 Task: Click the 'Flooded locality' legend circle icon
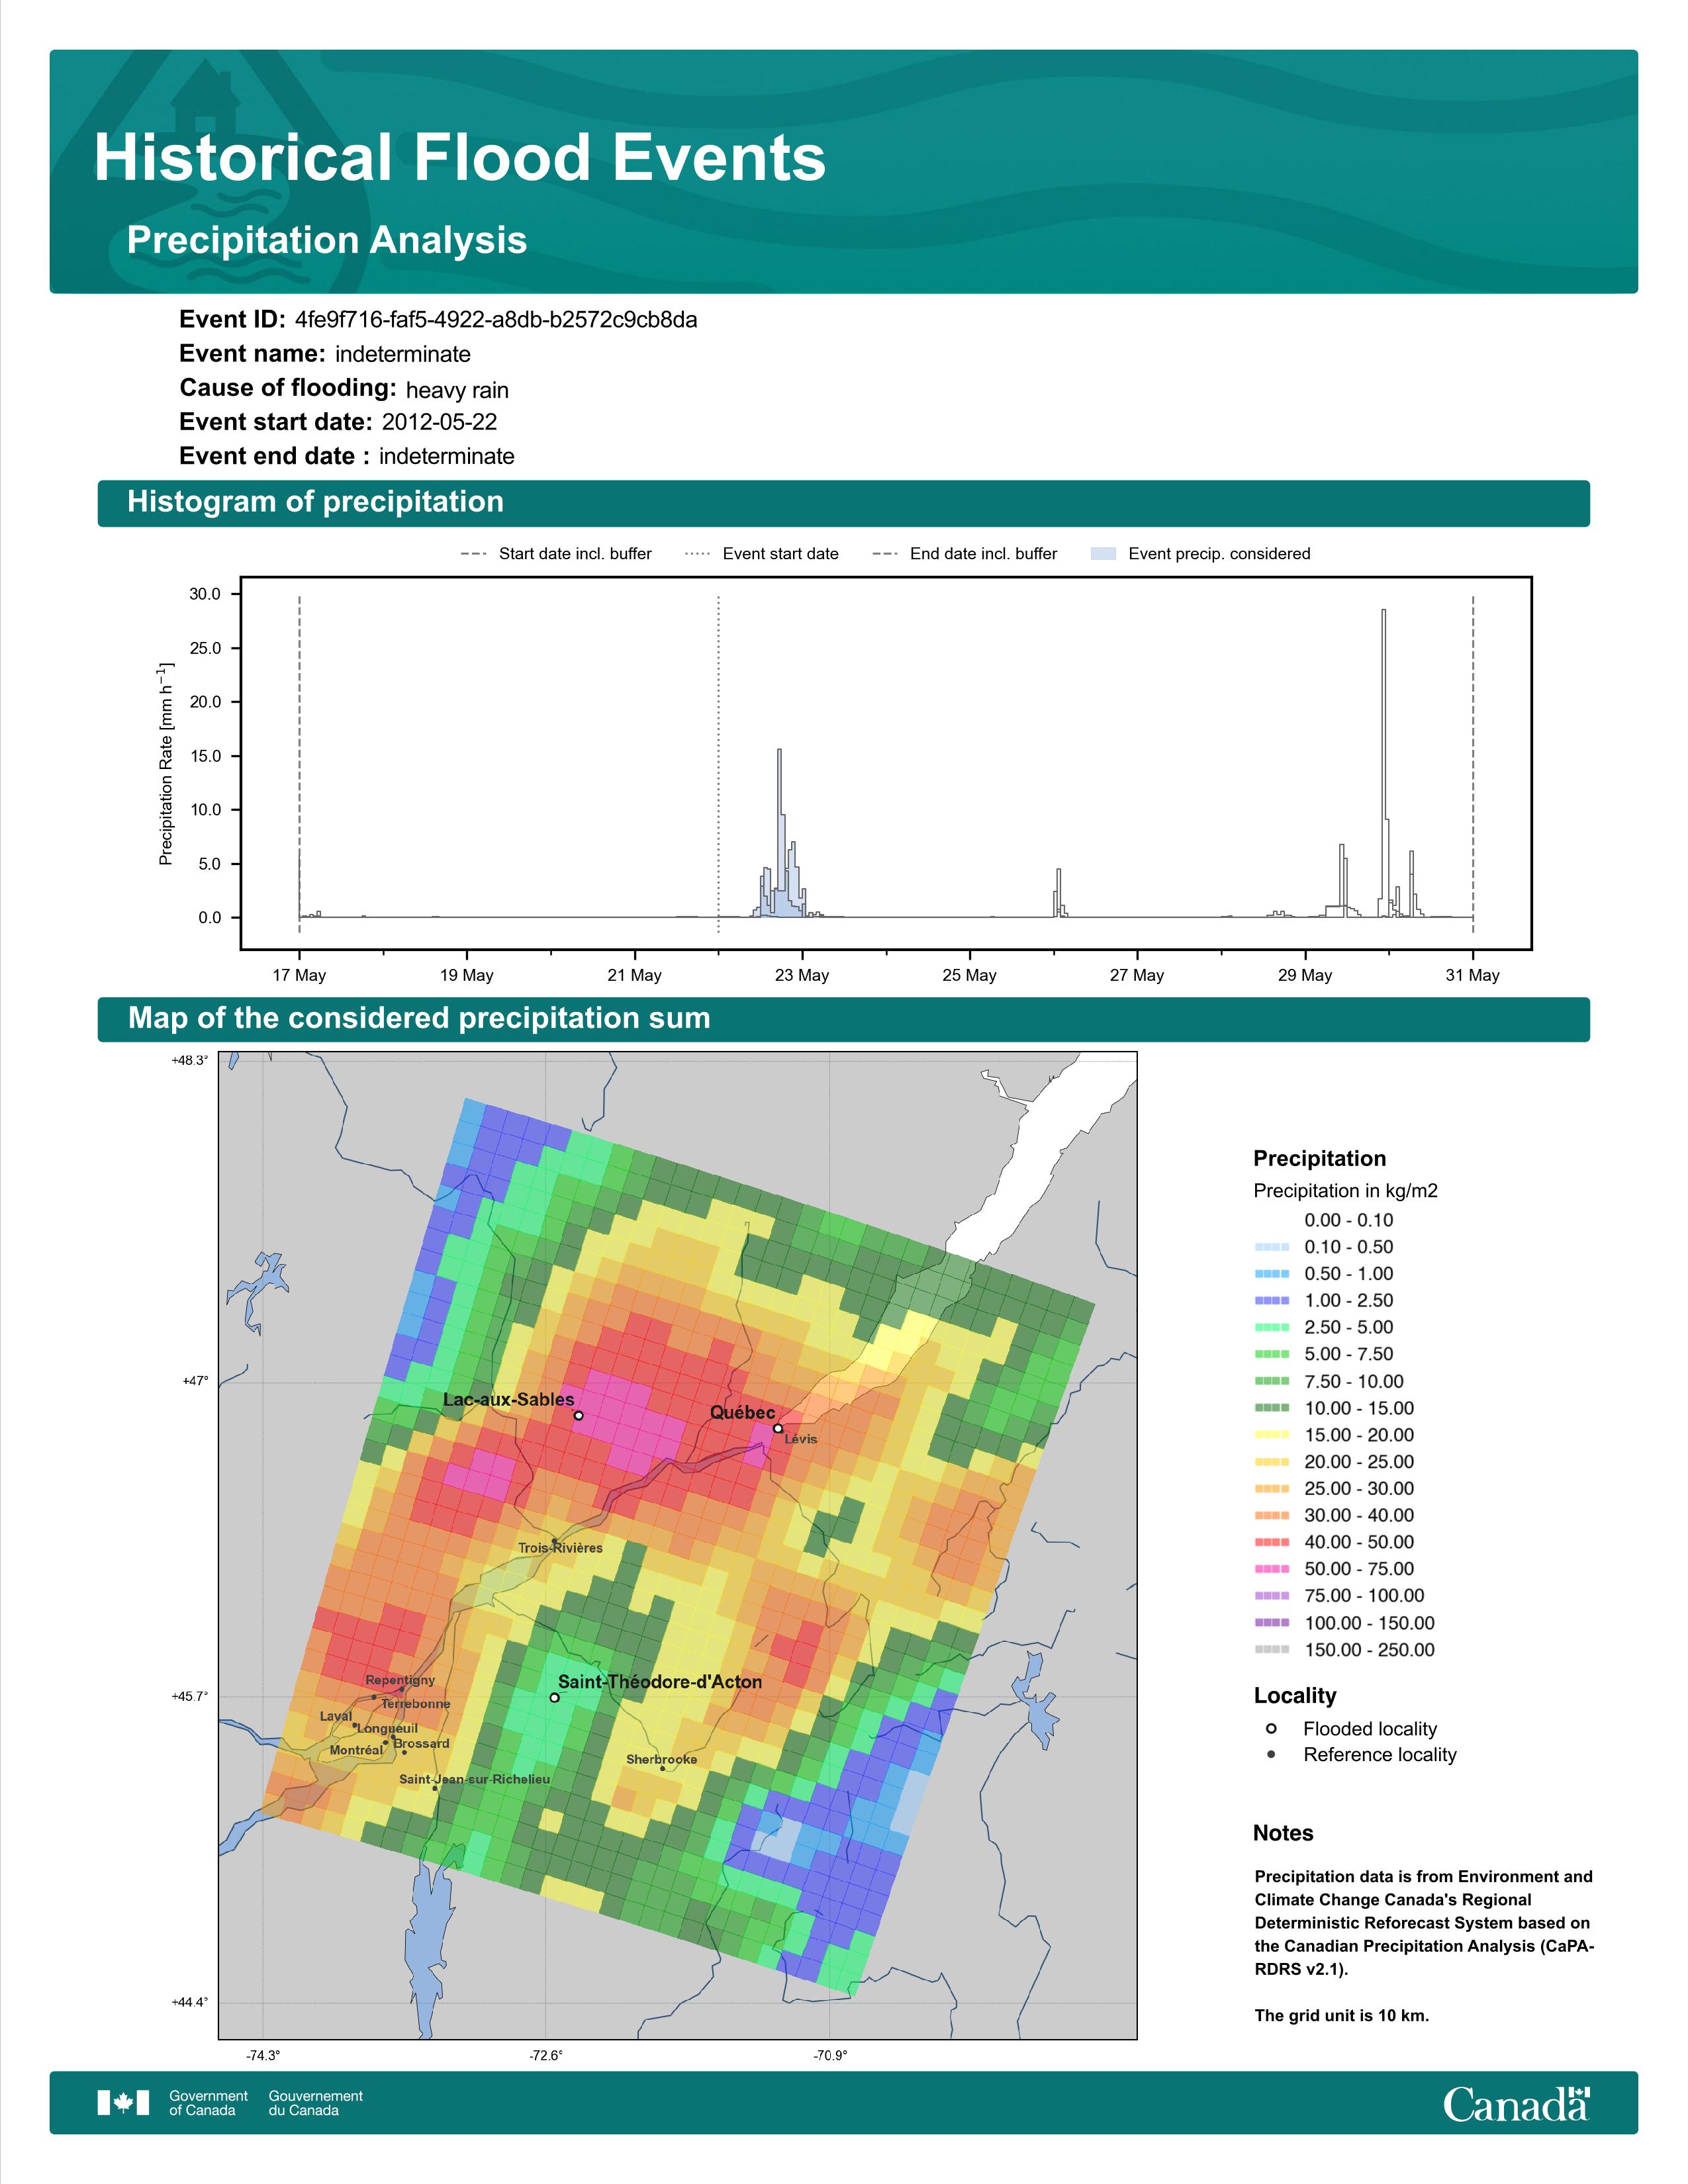(x=1271, y=1729)
